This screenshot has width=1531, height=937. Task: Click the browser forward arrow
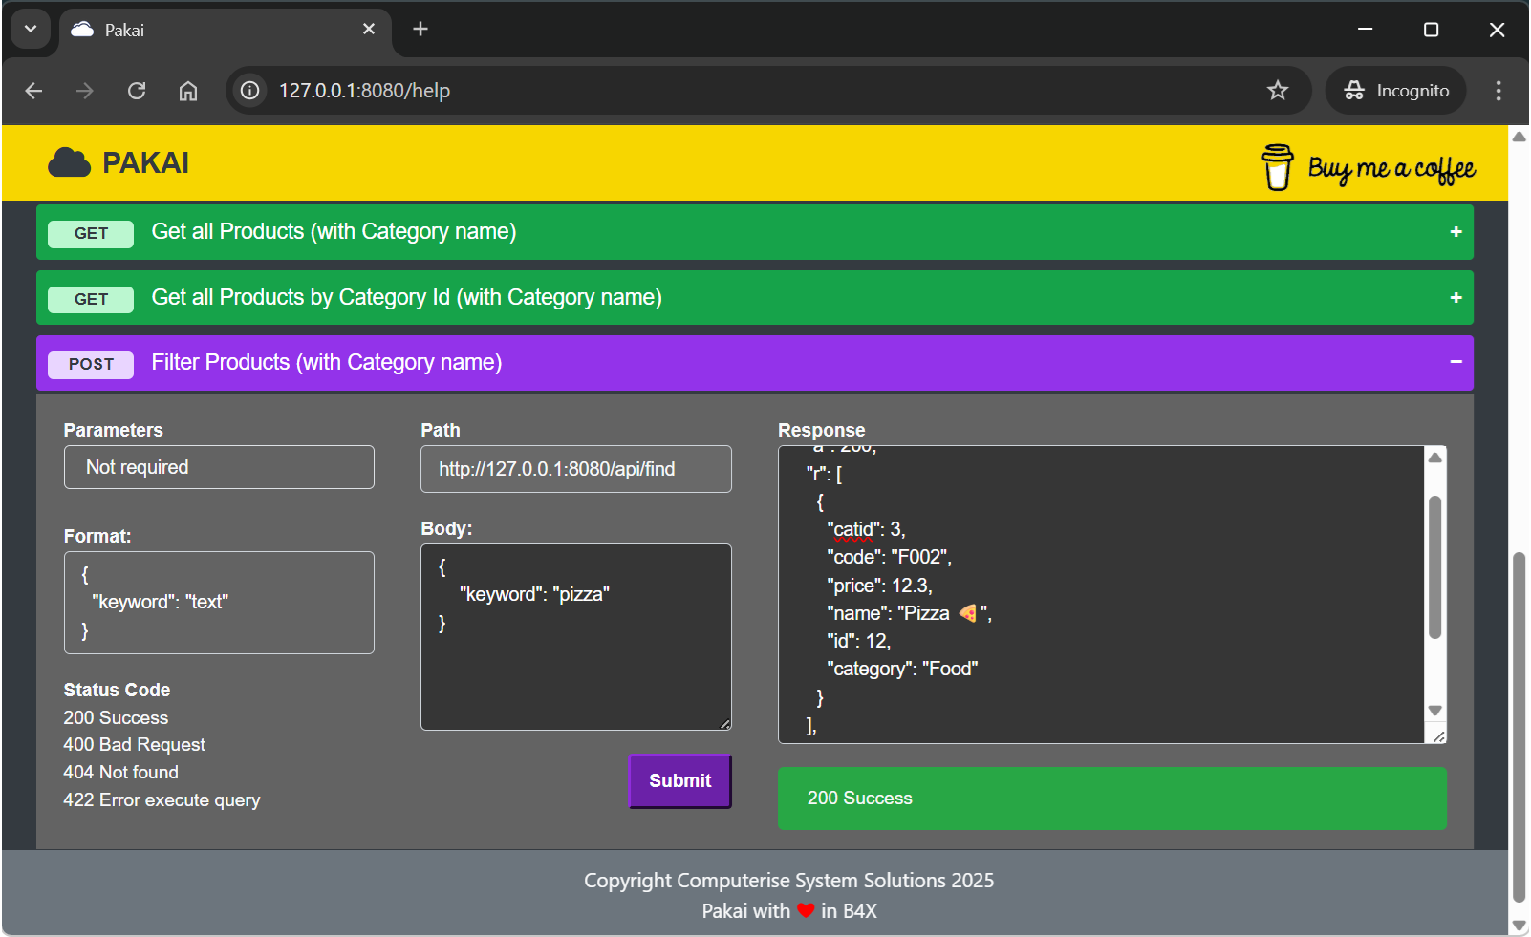[x=85, y=91]
